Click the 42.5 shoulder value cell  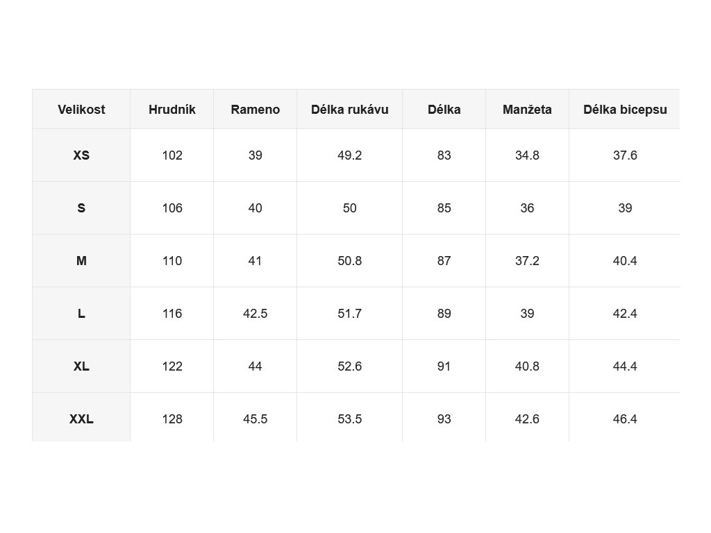256,314
